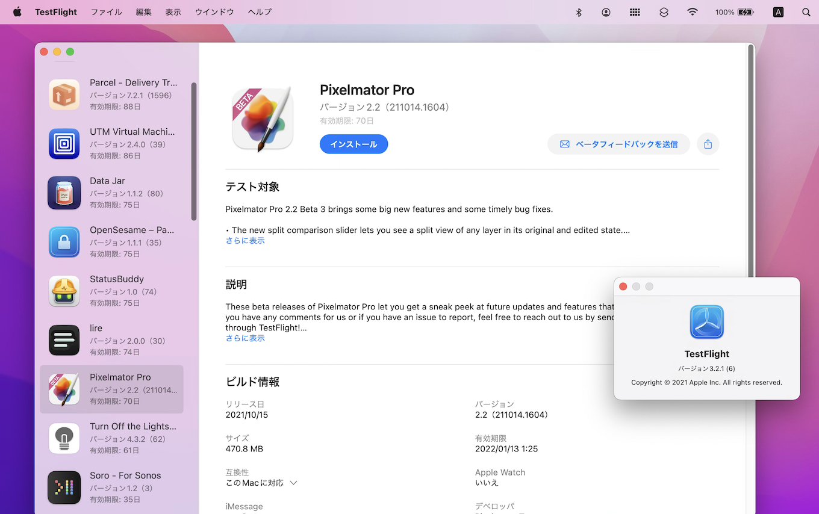Select 'Turn Off the Lights...' row title

click(133, 426)
